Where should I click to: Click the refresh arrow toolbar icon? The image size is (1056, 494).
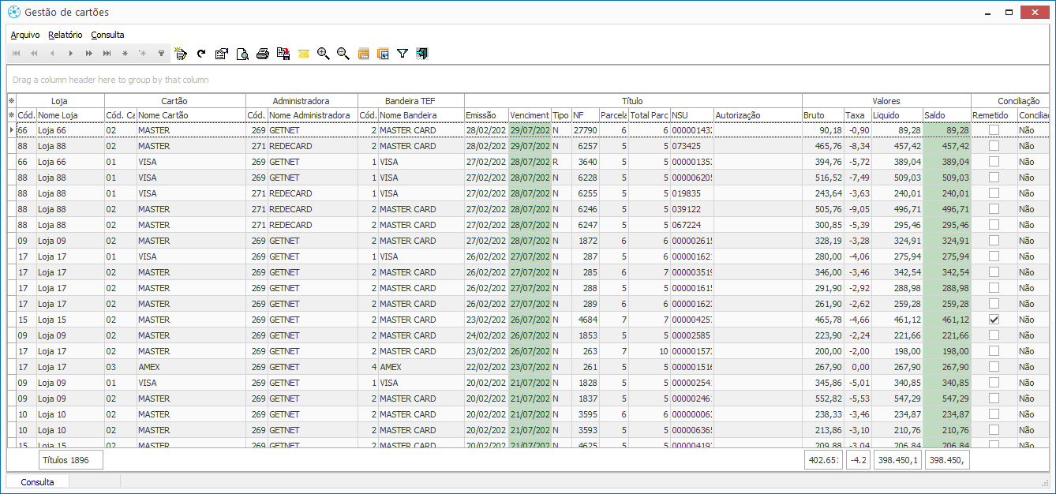coord(201,54)
